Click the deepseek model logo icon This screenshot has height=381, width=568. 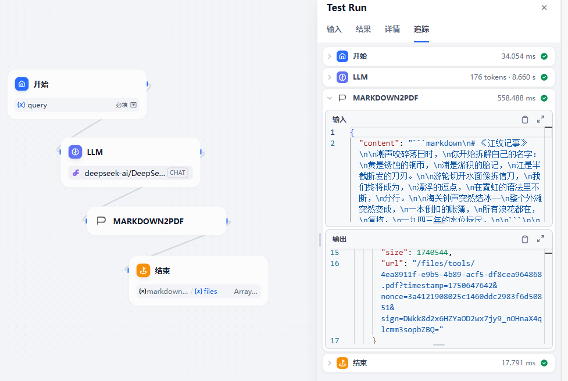76,173
